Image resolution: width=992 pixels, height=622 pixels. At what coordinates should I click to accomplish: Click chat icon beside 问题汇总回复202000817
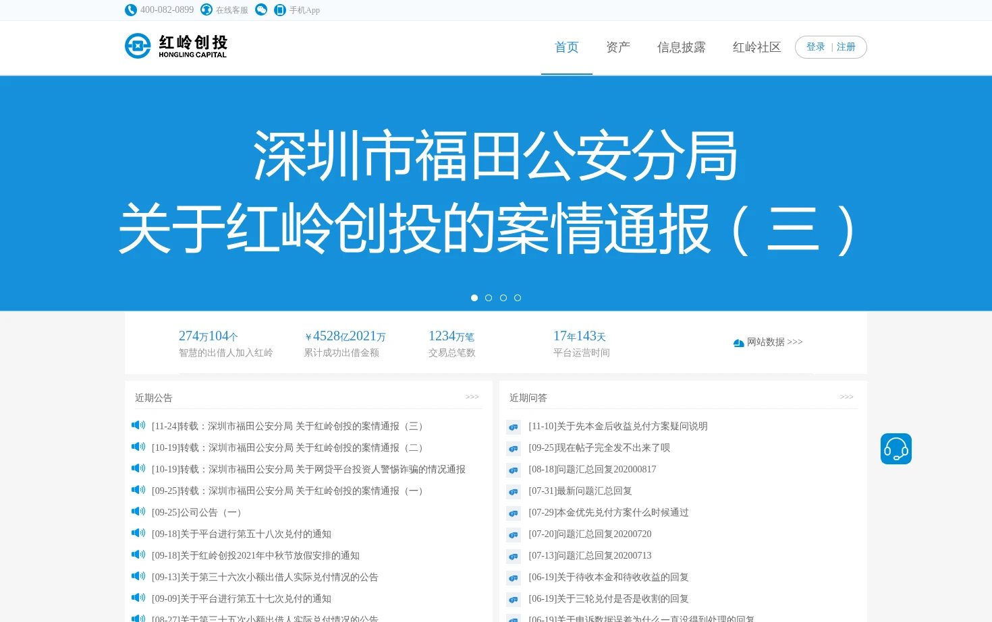514,470
